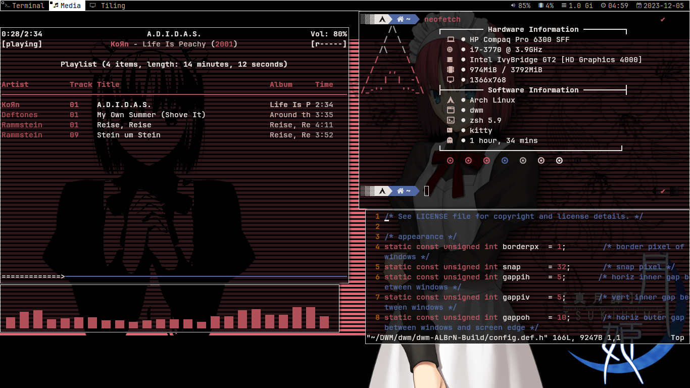Screen dimensions: 690x388
Task: Click the powerline chevron after the home segment
Action: tap(418, 19)
